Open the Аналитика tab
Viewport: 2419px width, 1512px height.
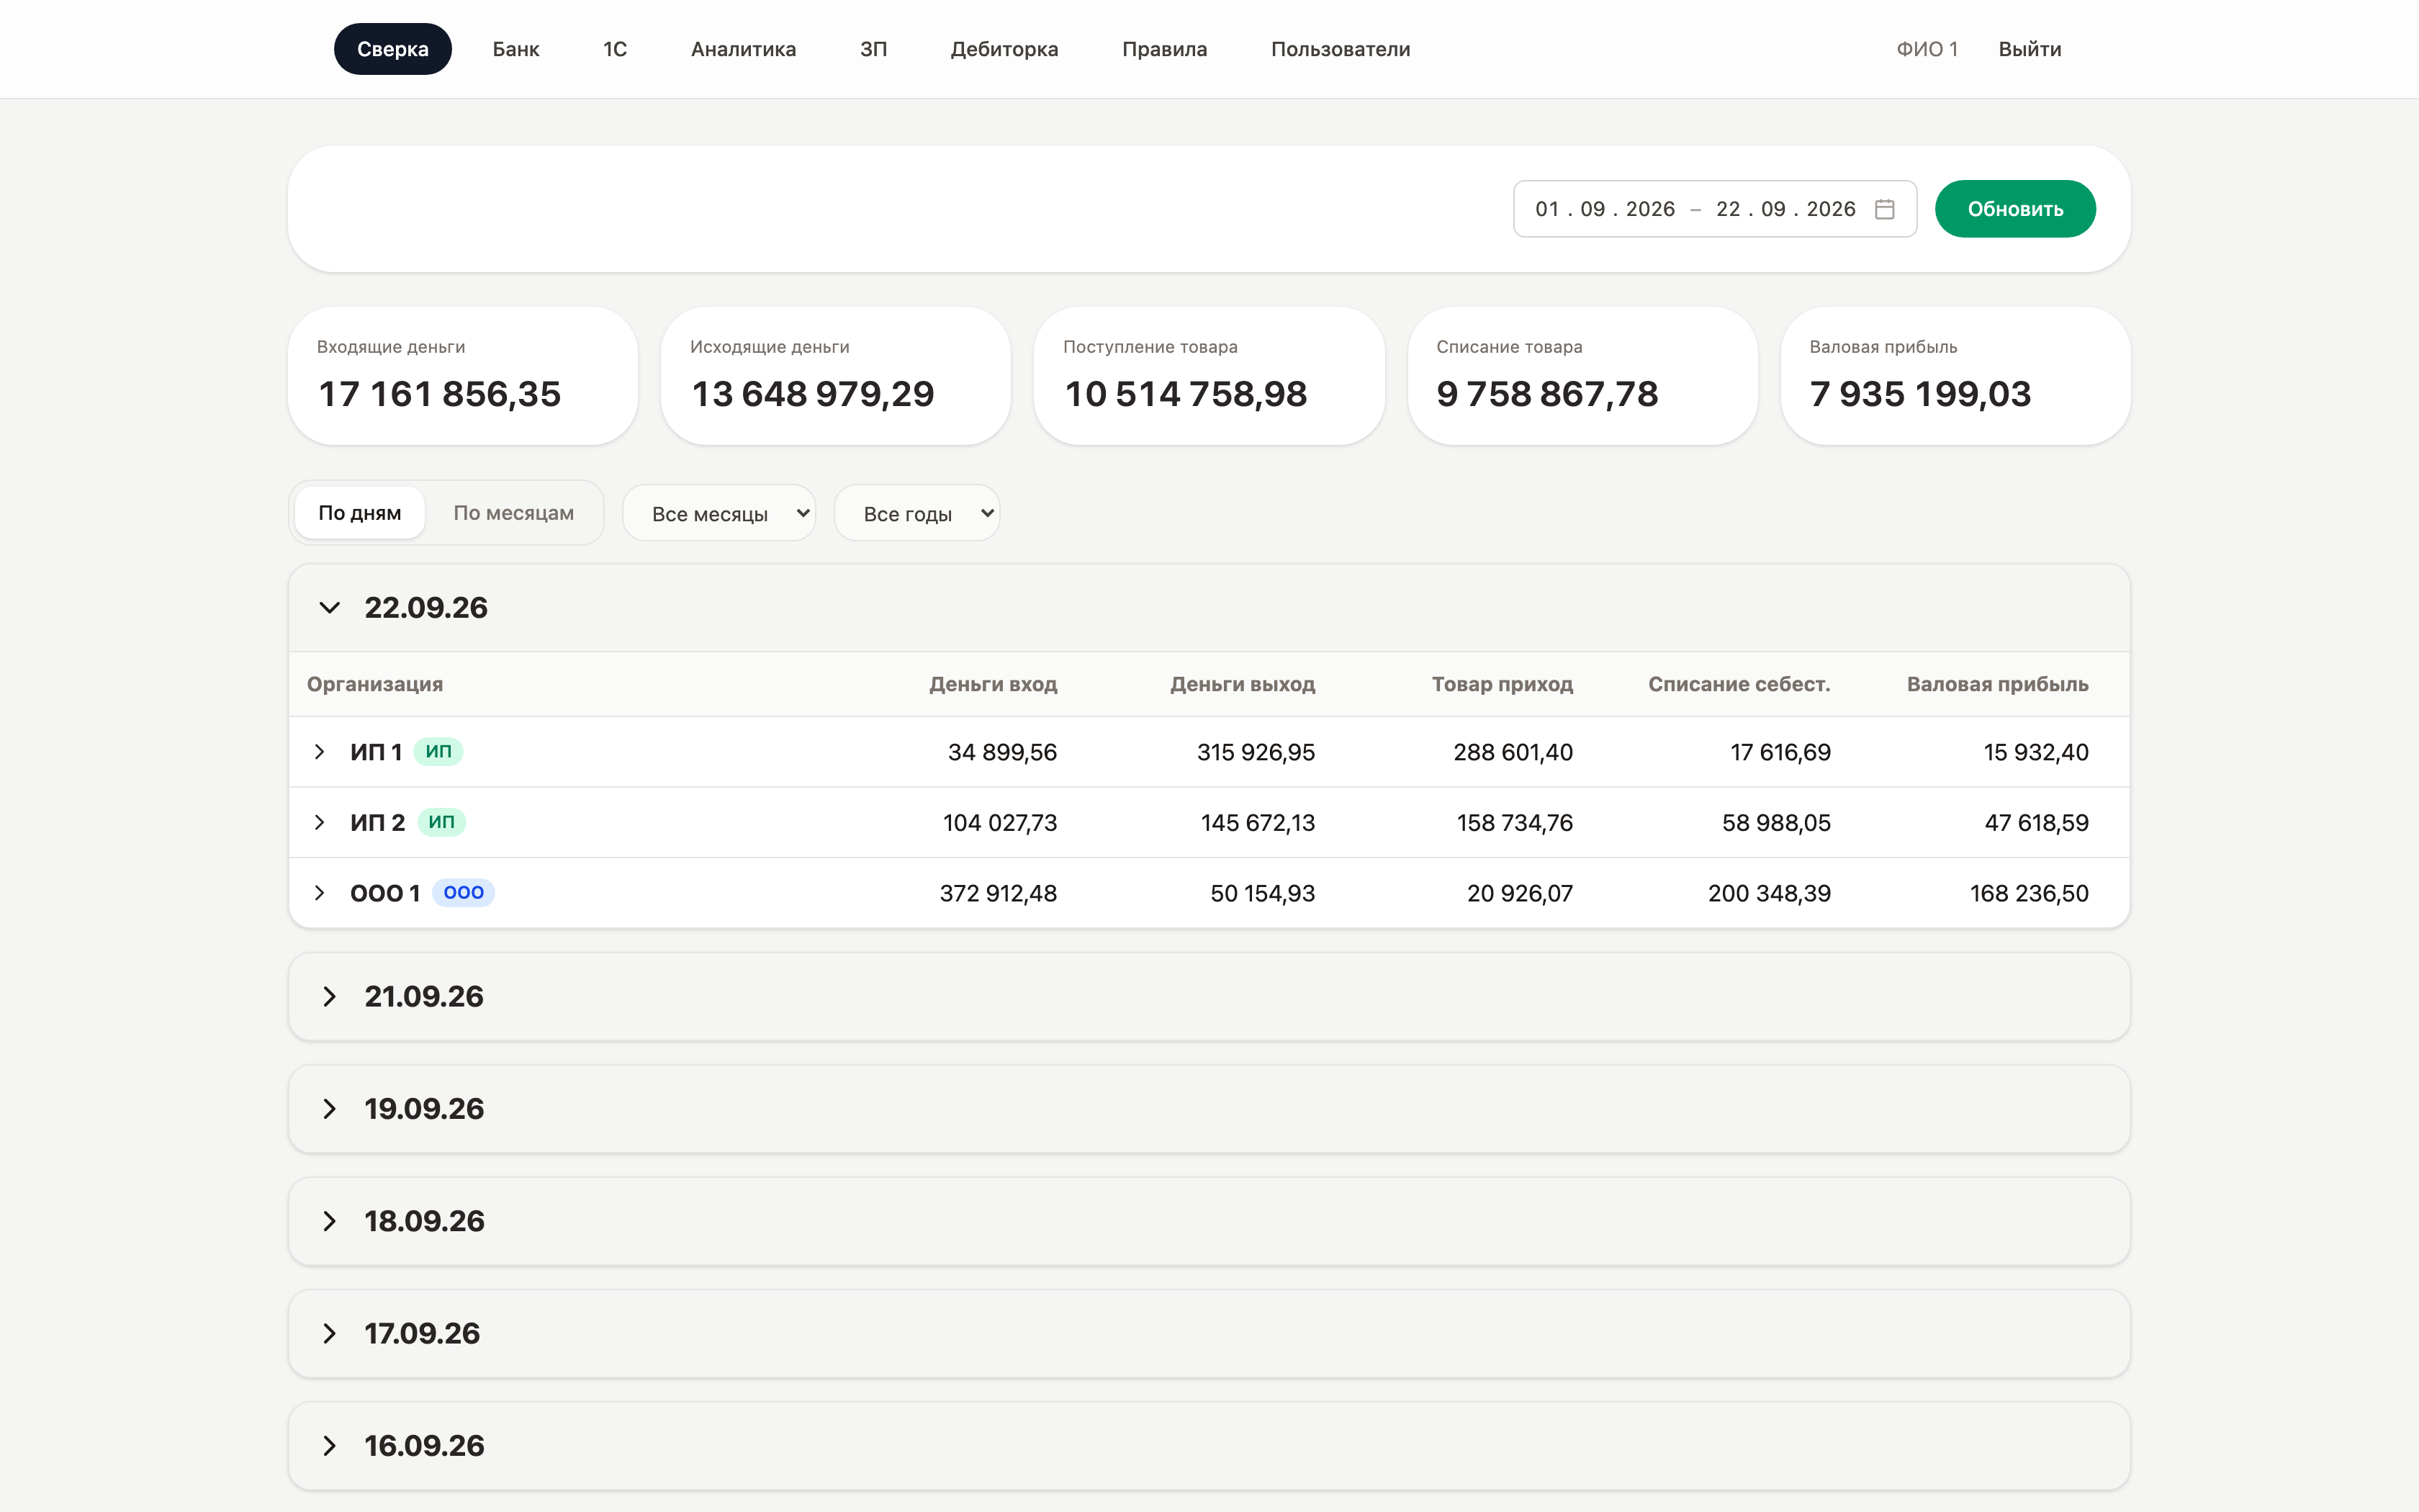coord(744,49)
